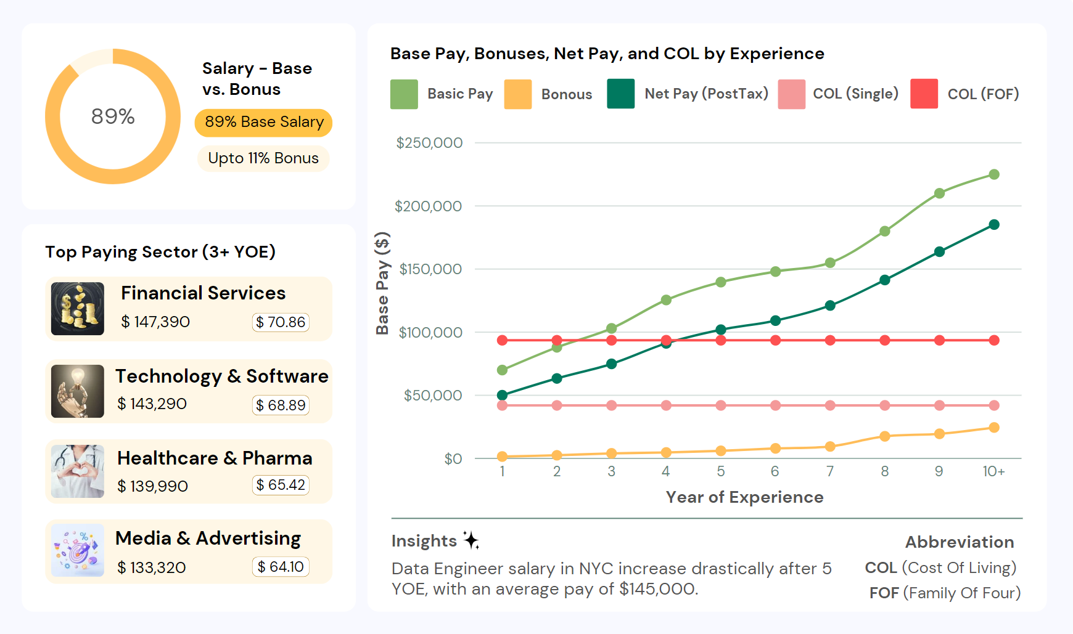1073x634 pixels.
Task: Click the Bonous yellow legend square
Action: pos(518,94)
